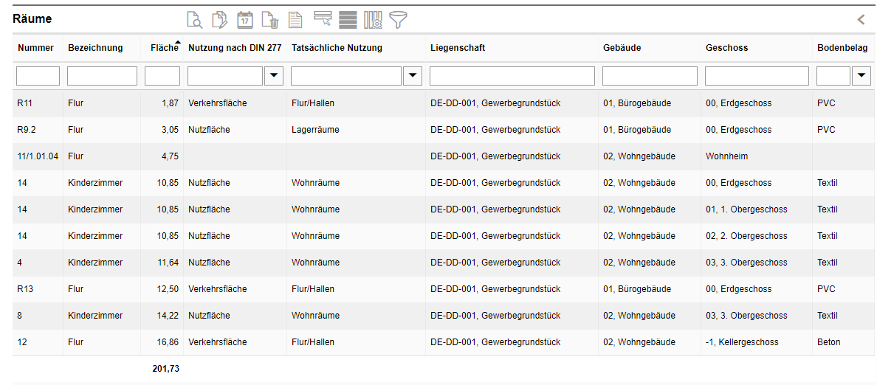Open the column settings gear icon

point(373,20)
